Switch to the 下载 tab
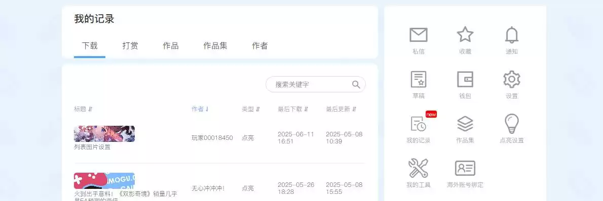The width and height of the screenshot is (603, 201). [90, 46]
